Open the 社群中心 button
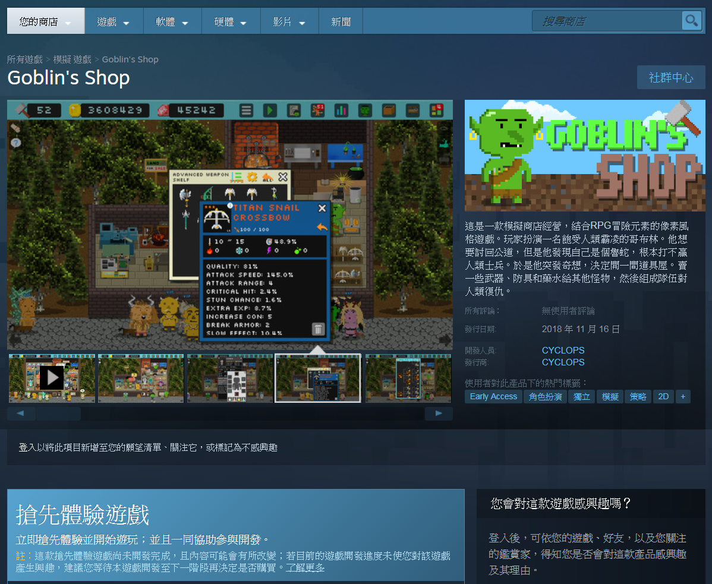The height and width of the screenshot is (584, 712). (670, 78)
